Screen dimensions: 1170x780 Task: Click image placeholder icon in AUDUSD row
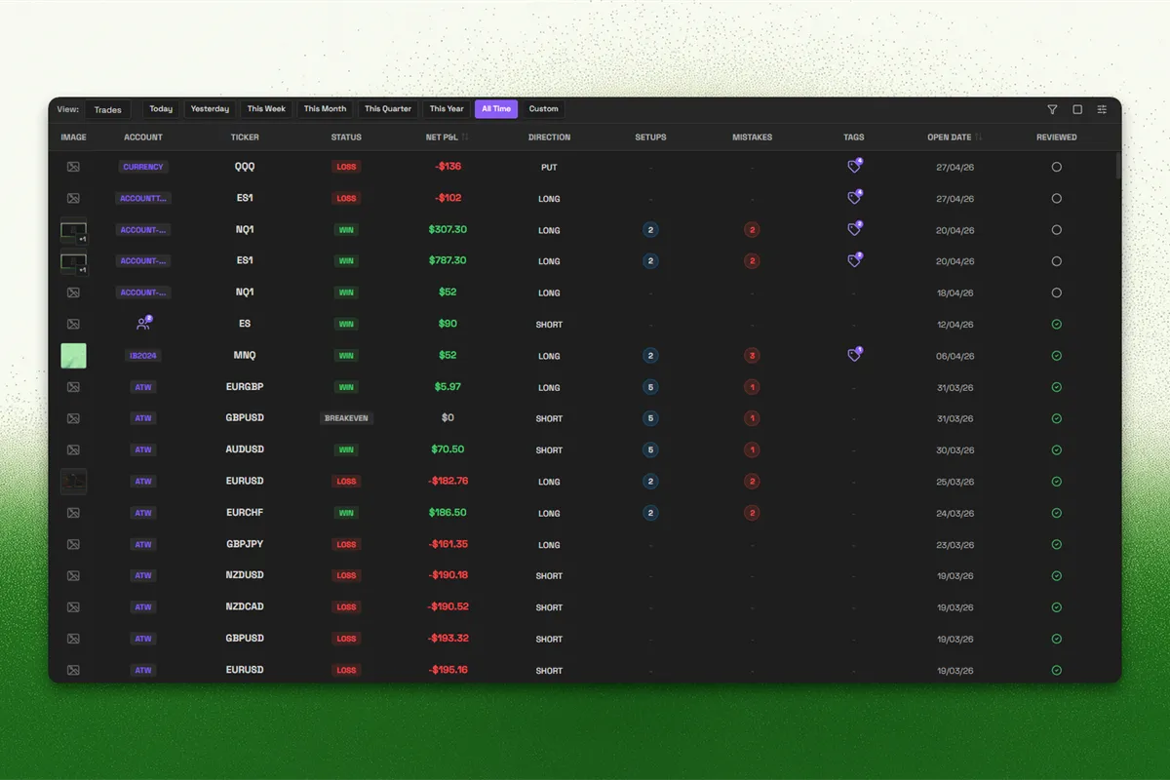[73, 449]
